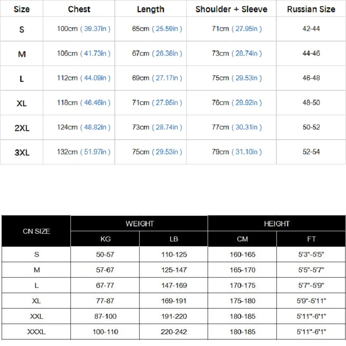Select the KG sub-header
The width and height of the screenshot is (346, 346).
click(x=105, y=239)
